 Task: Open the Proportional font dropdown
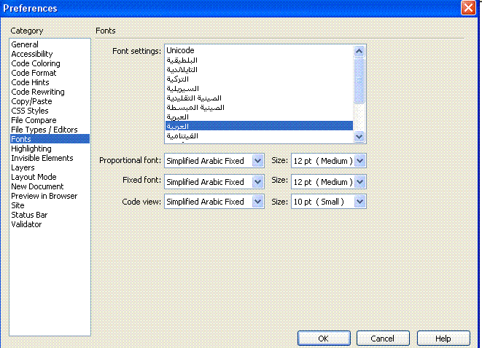point(214,161)
